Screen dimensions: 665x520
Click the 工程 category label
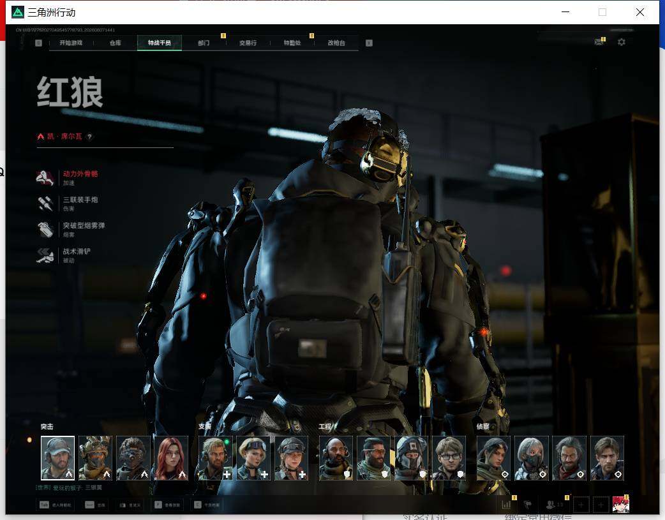325,427
